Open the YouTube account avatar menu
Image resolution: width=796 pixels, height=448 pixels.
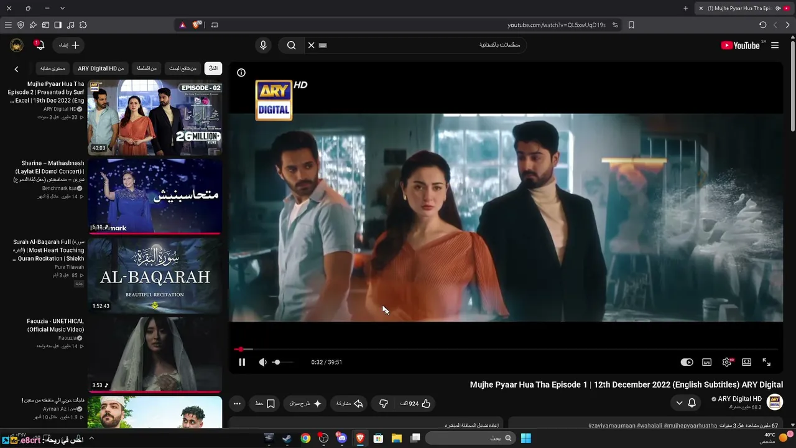coord(17,45)
